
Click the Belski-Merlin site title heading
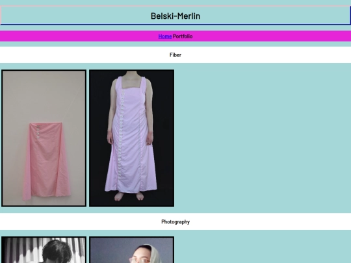[x=175, y=16]
